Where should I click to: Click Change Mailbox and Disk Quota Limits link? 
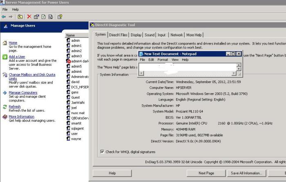point(32,75)
